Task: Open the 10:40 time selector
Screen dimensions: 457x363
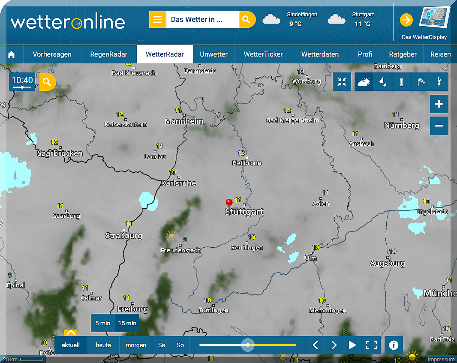Action: click(x=22, y=81)
